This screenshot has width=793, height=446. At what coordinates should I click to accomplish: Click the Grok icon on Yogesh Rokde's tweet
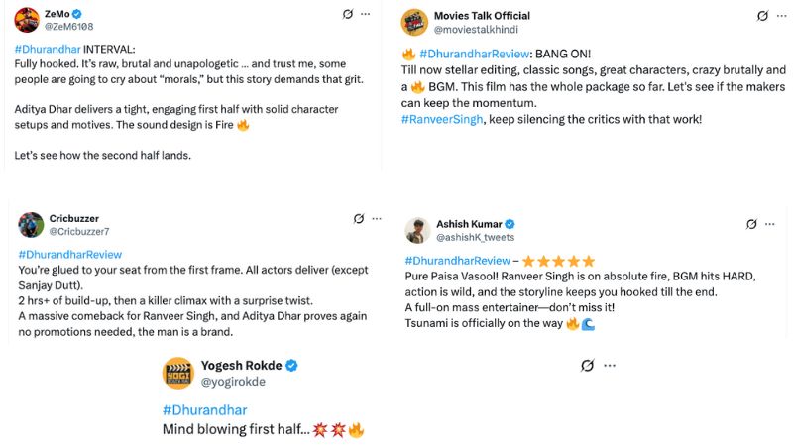[x=587, y=366]
